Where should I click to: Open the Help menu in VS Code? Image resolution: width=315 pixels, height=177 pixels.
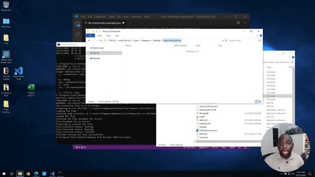(147, 17)
